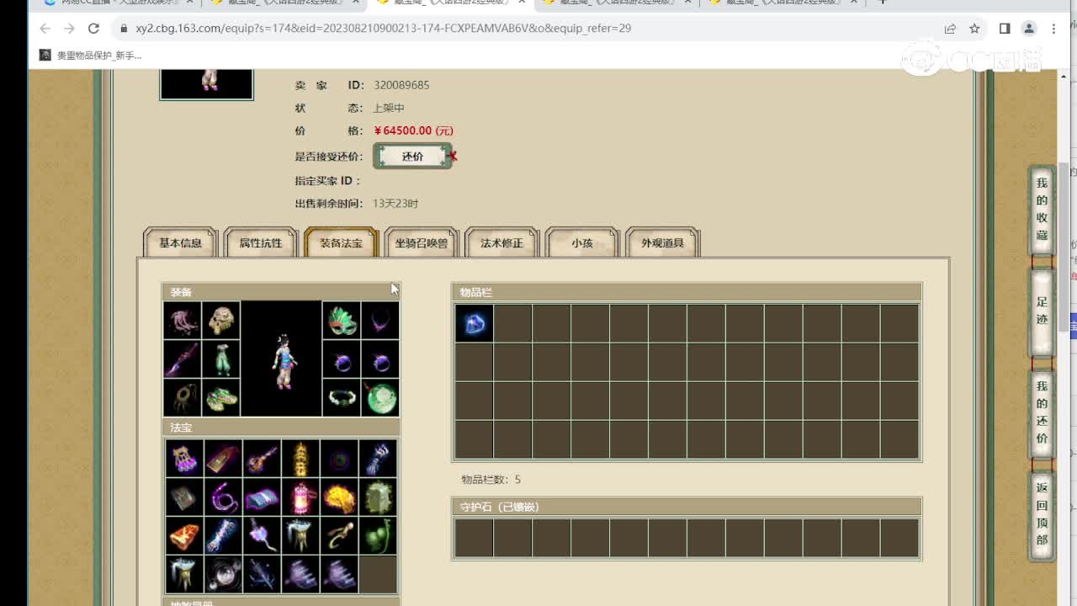Screen dimensions: 1077x606
Task: Click 返回顶部 to return to top
Action: 1042,513
